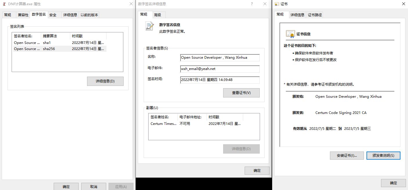Viewport: 408px width, 190px height.
Task: Switch to the certificate 详细信息 tab
Action: [297, 14]
